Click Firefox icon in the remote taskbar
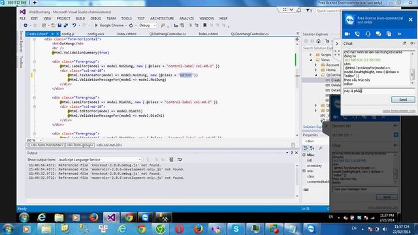 94,217
